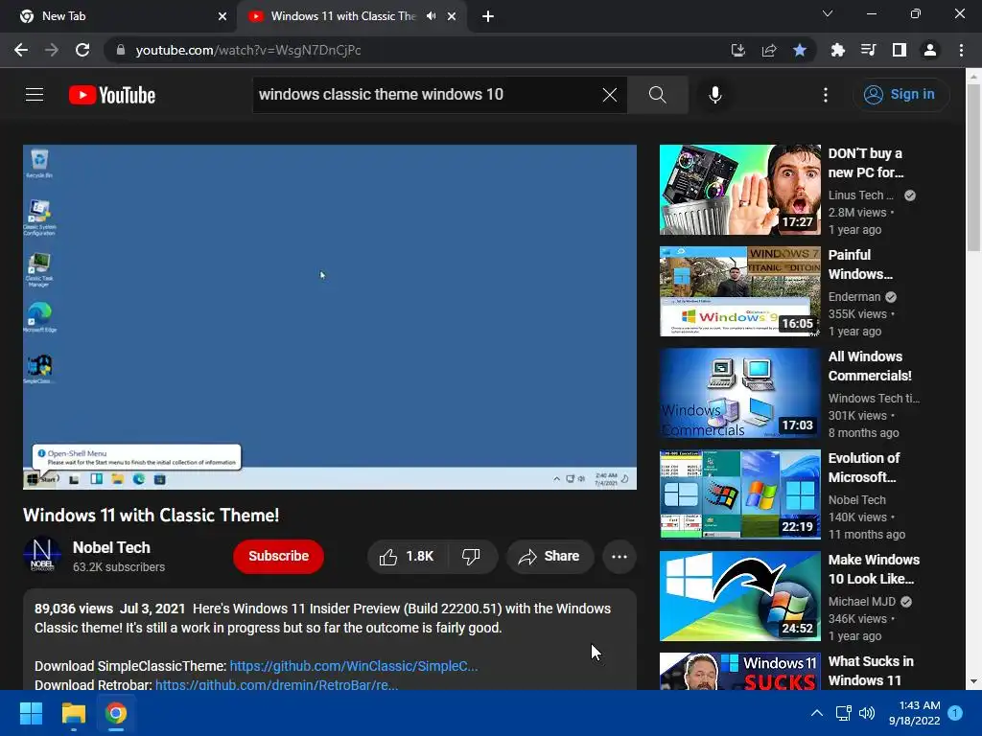The width and height of the screenshot is (982, 736).
Task: Submit search with magnifier button
Action: 657,95
